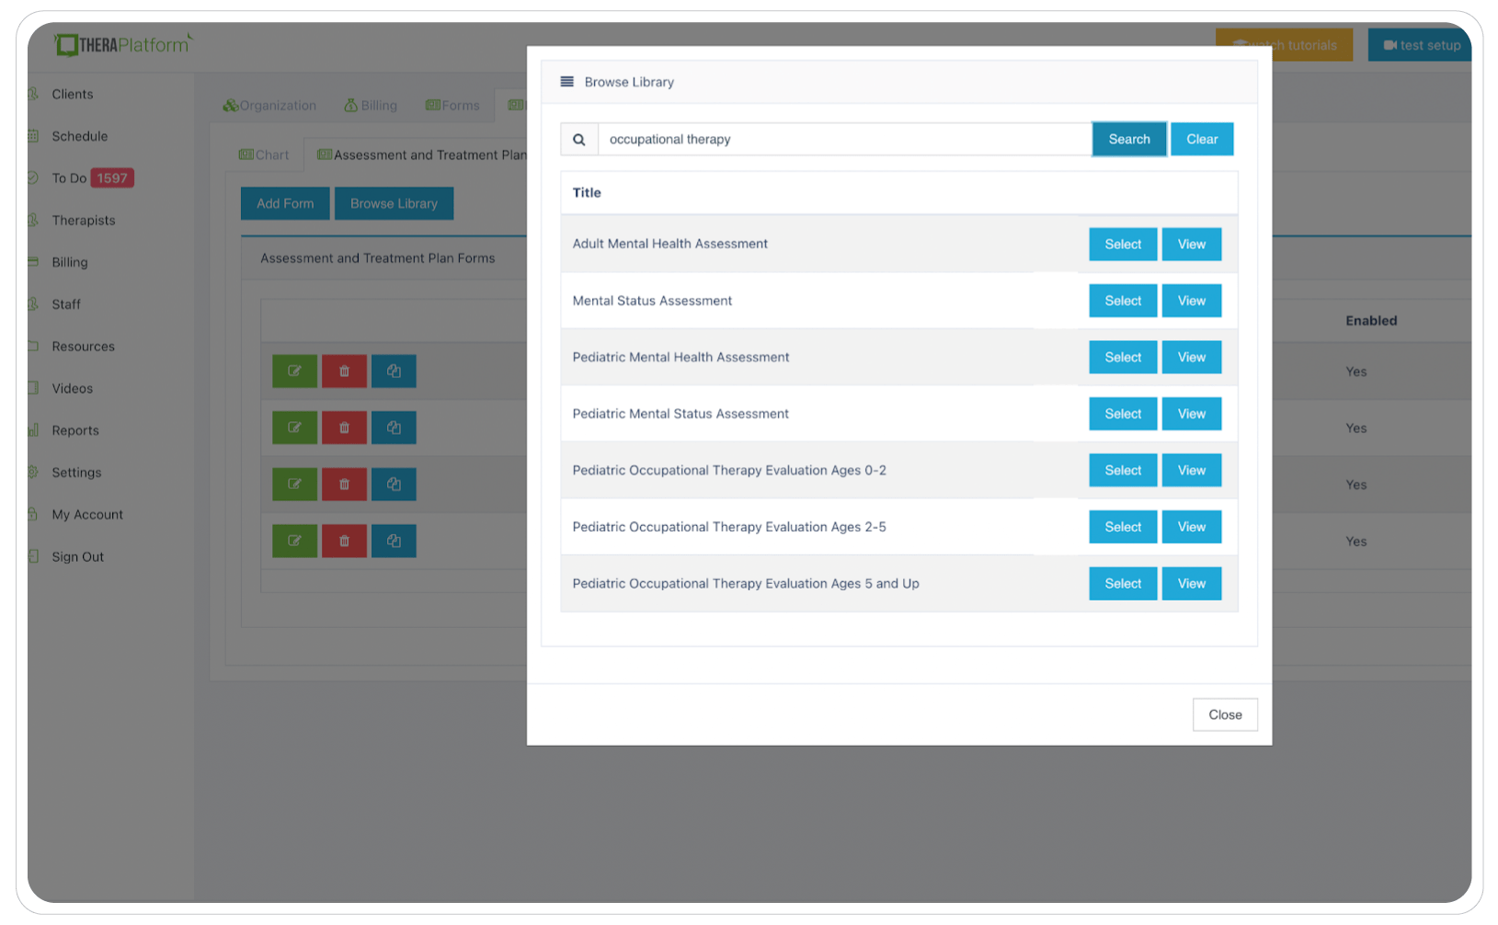This screenshot has width=1498, height=925.
Task: Open the Forms tab
Action: pyautogui.click(x=452, y=106)
